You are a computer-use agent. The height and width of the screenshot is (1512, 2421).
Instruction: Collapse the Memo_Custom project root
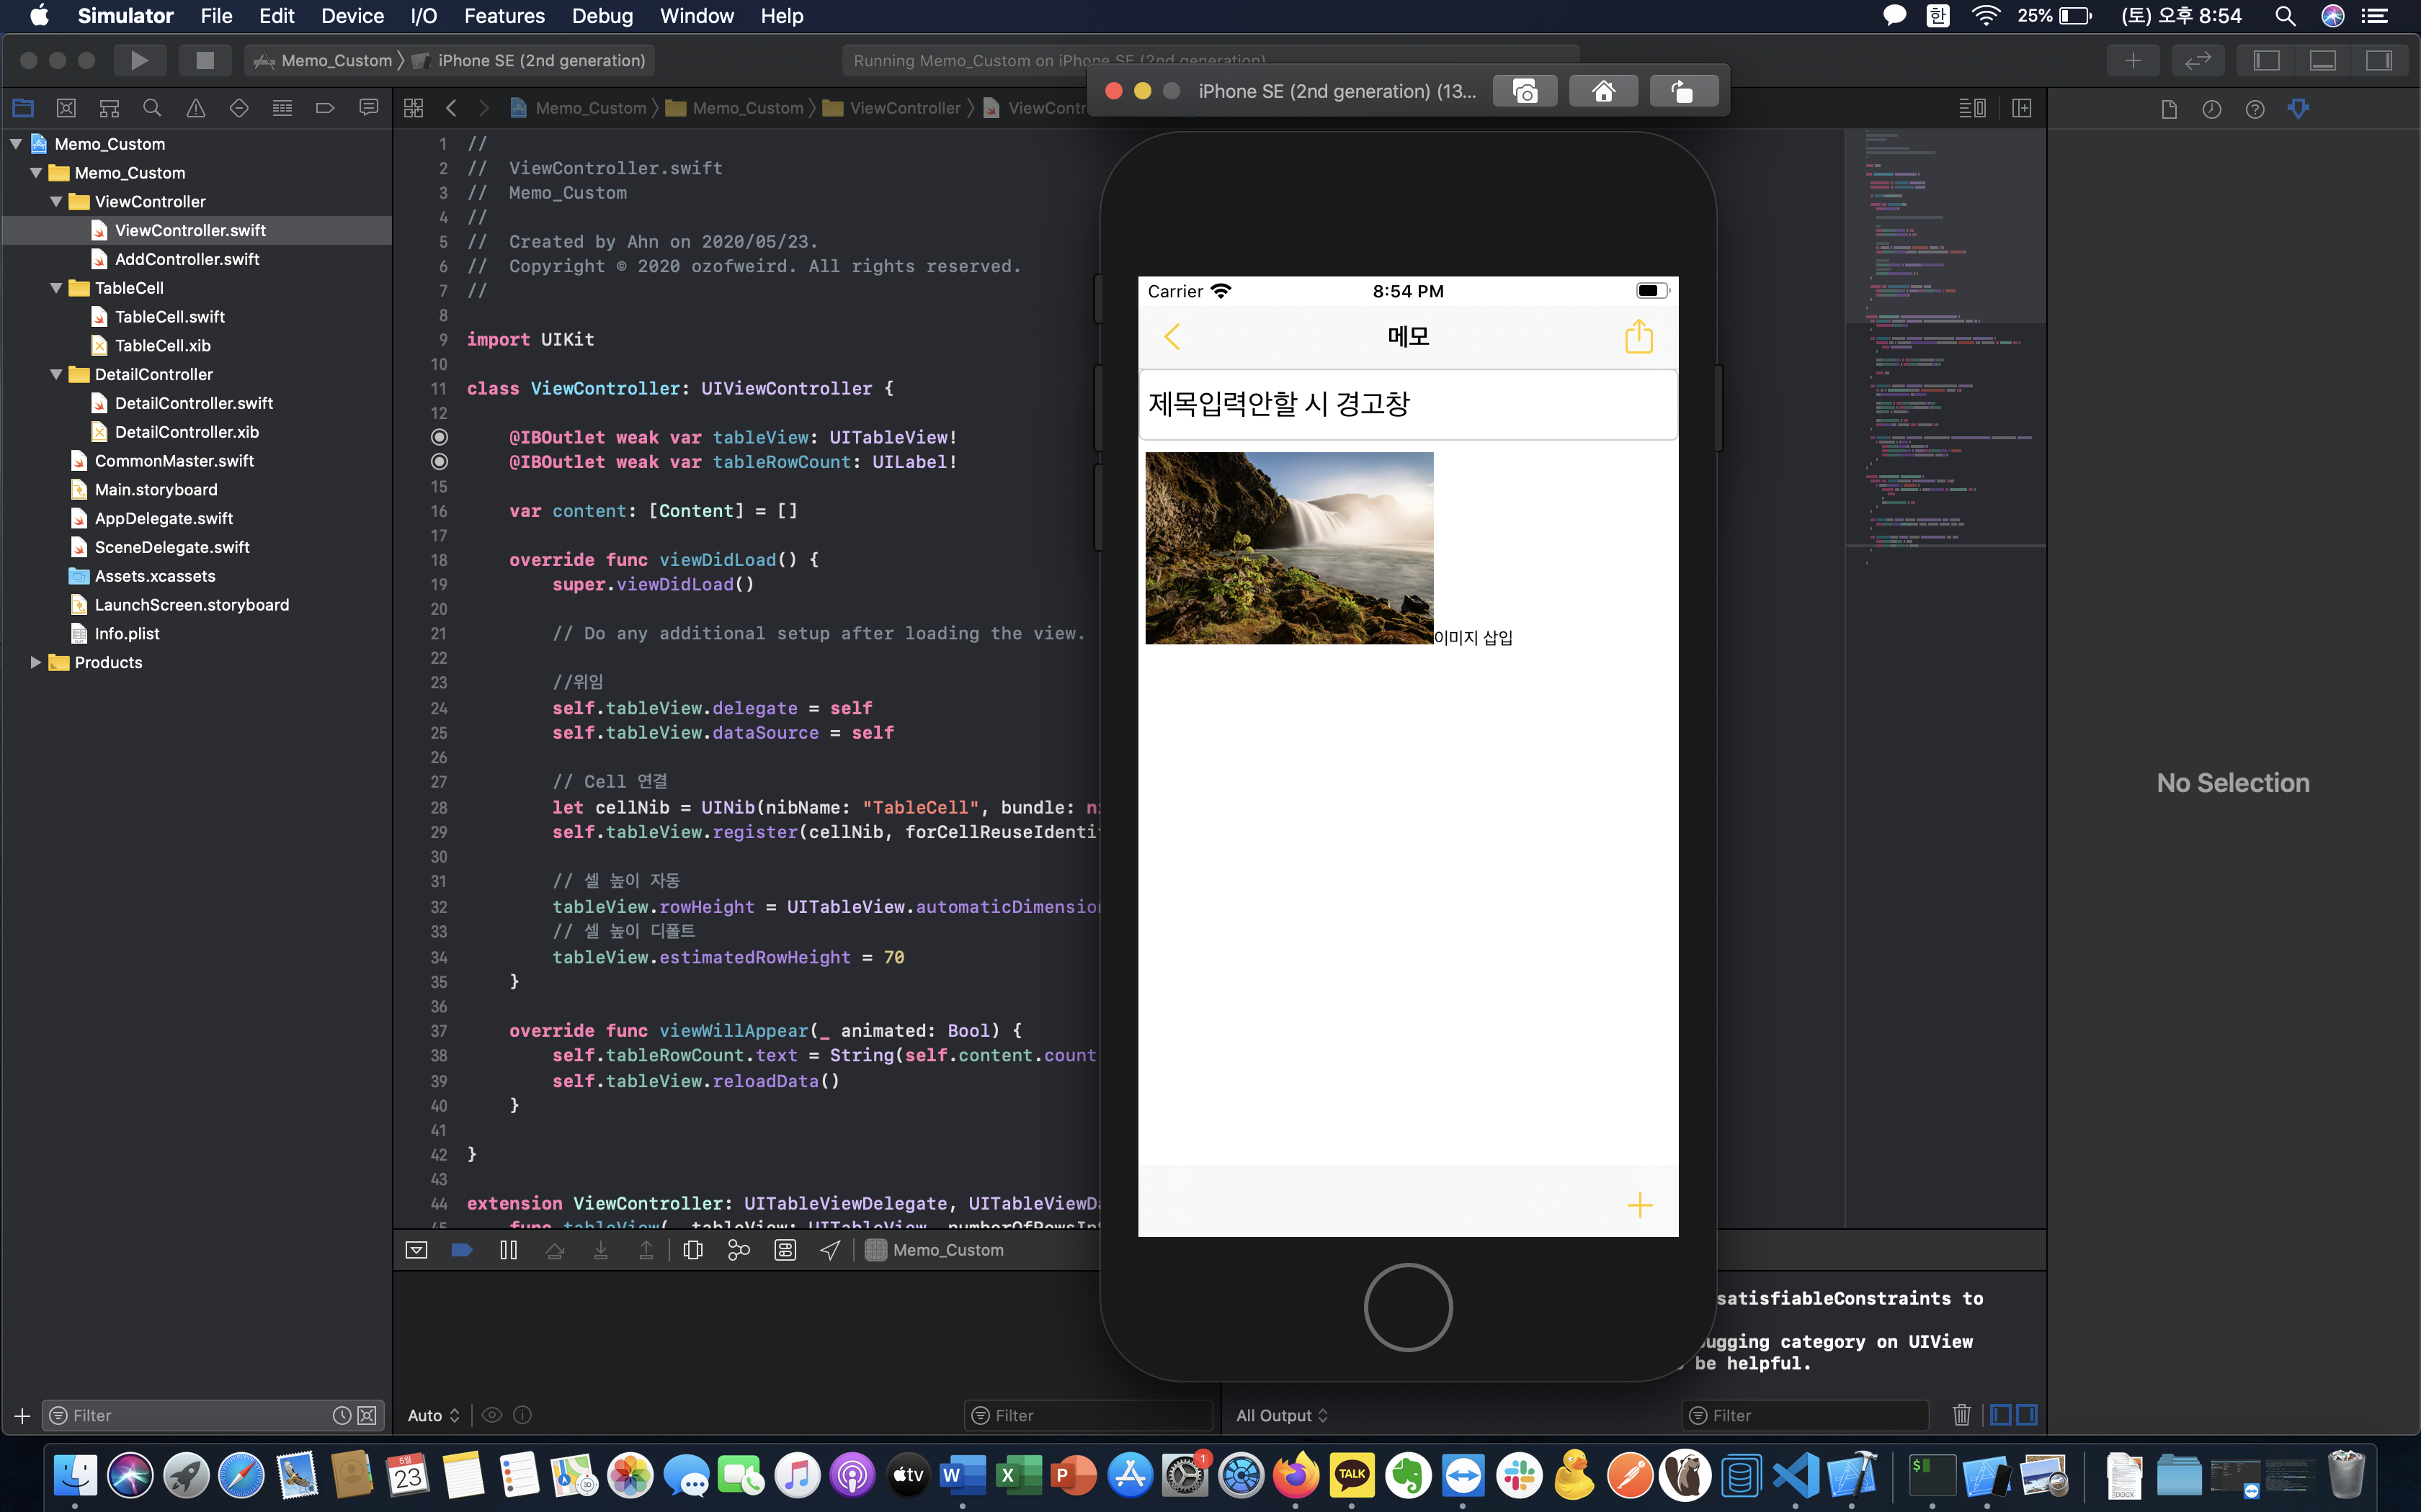point(16,144)
